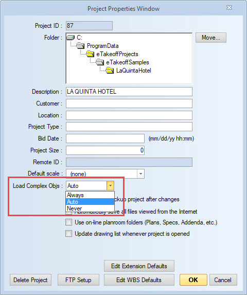Click into the Description text field
This screenshot has width=247, height=295.
point(129,92)
